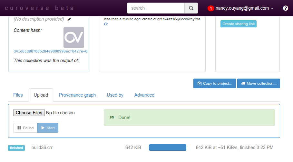Click the collection avatar thumbnail
293x162 pixels.
pyautogui.click(x=74, y=37)
